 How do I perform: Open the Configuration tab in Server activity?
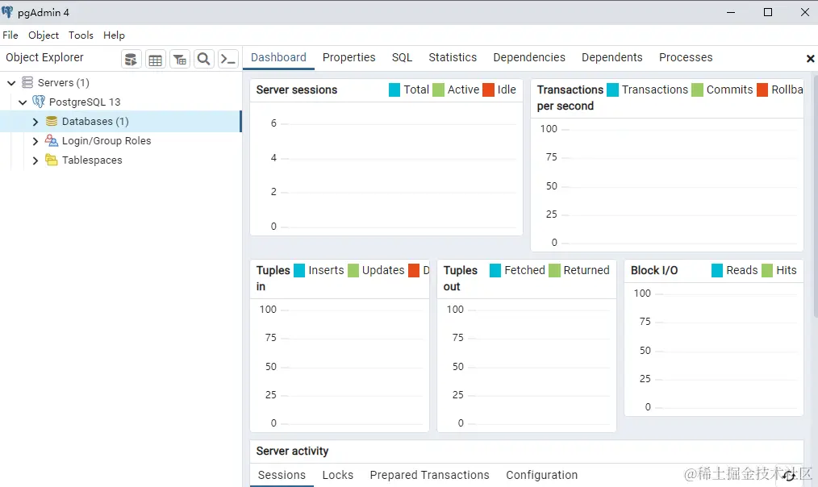(x=541, y=475)
